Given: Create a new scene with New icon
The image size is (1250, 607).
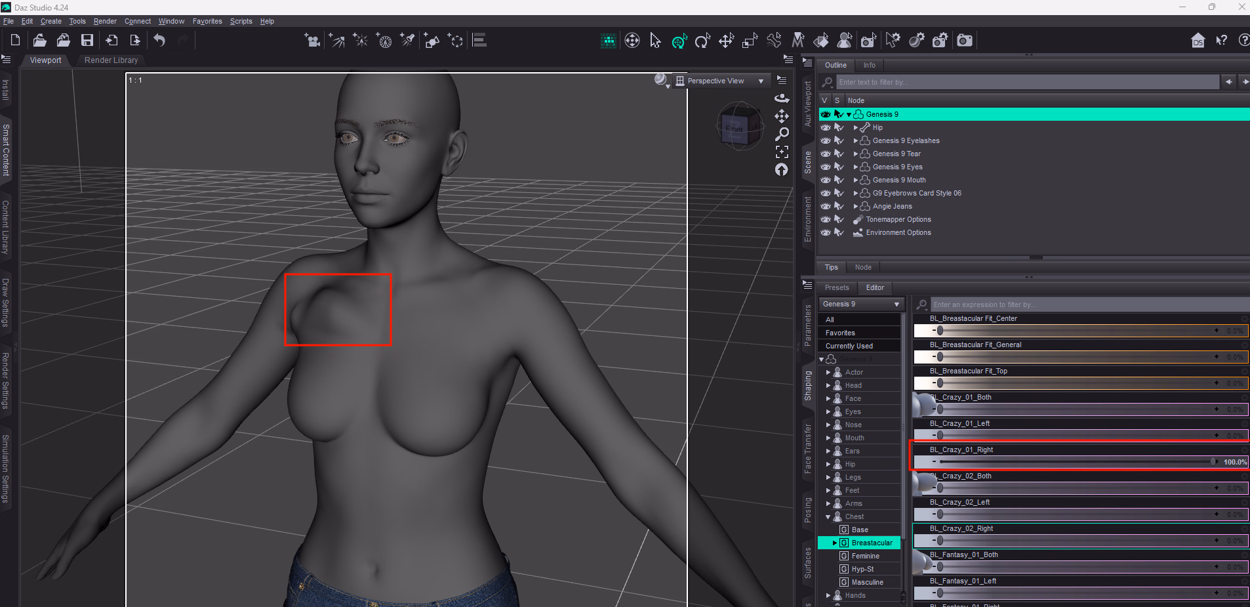Looking at the screenshot, I should 15,40.
